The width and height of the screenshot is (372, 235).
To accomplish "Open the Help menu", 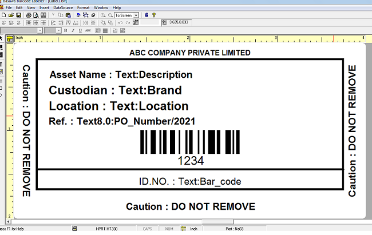I will [x=117, y=7].
